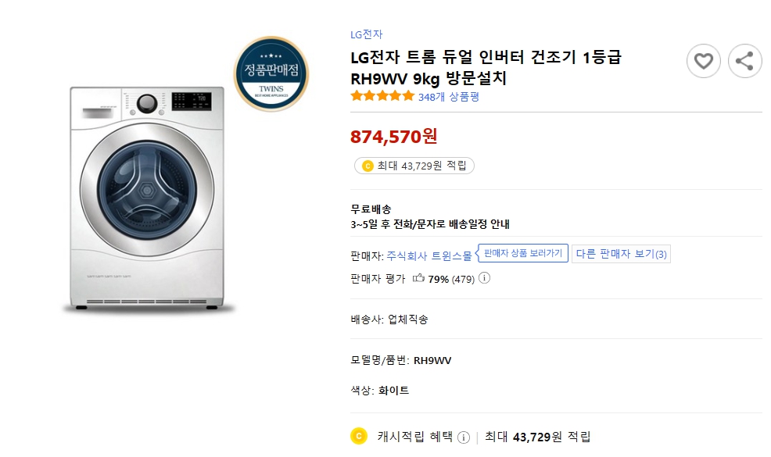Screen dimensions: 771x457
Task: Click 판매자 상품 보러가기 button
Action: [x=523, y=254]
